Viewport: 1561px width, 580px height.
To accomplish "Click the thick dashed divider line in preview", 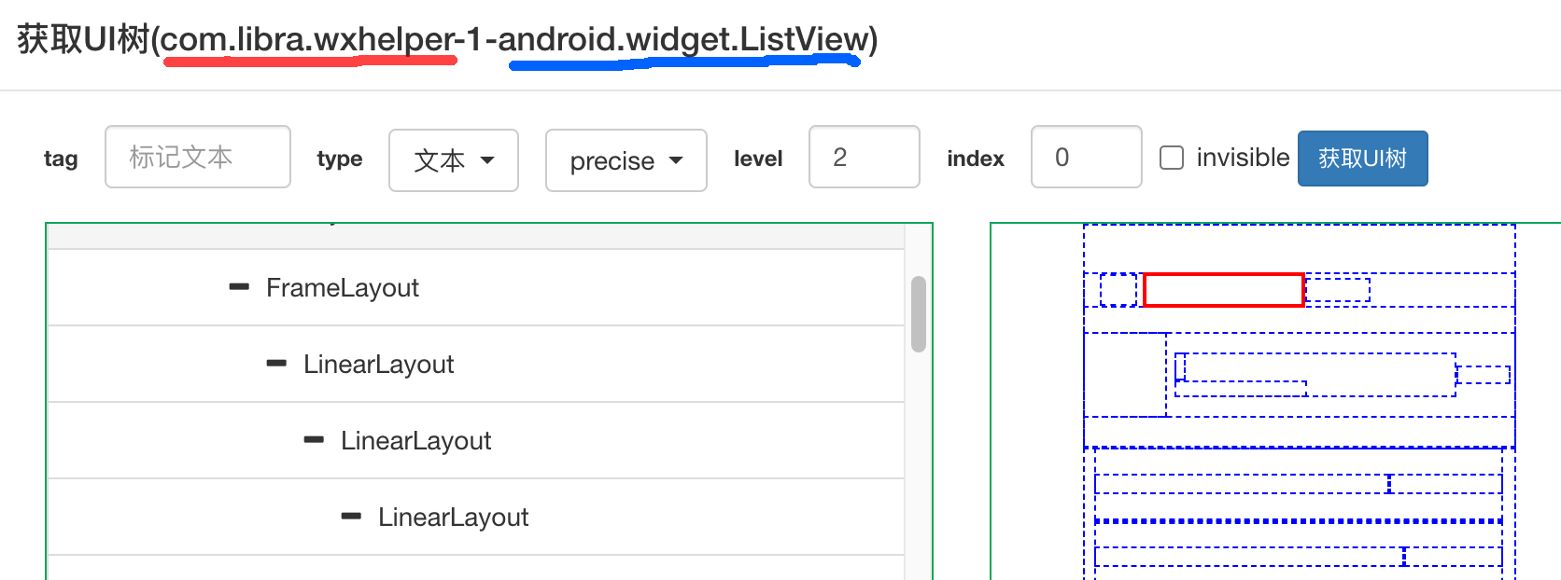I will [1298, 520].
